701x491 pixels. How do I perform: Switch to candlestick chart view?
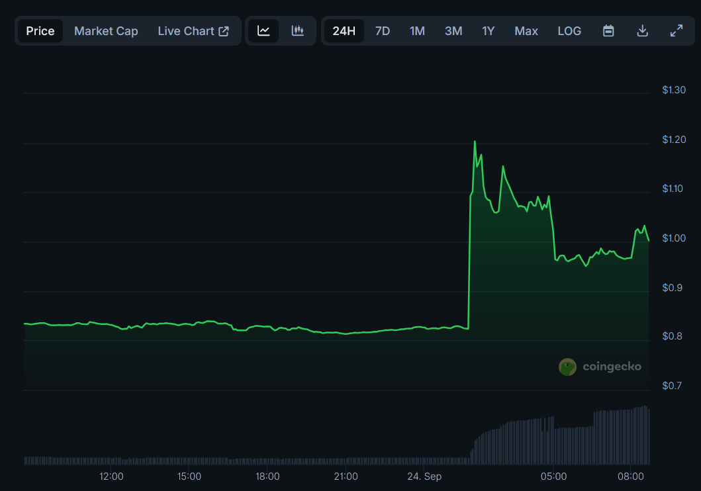pyautogui.click(x=298, y=31)
